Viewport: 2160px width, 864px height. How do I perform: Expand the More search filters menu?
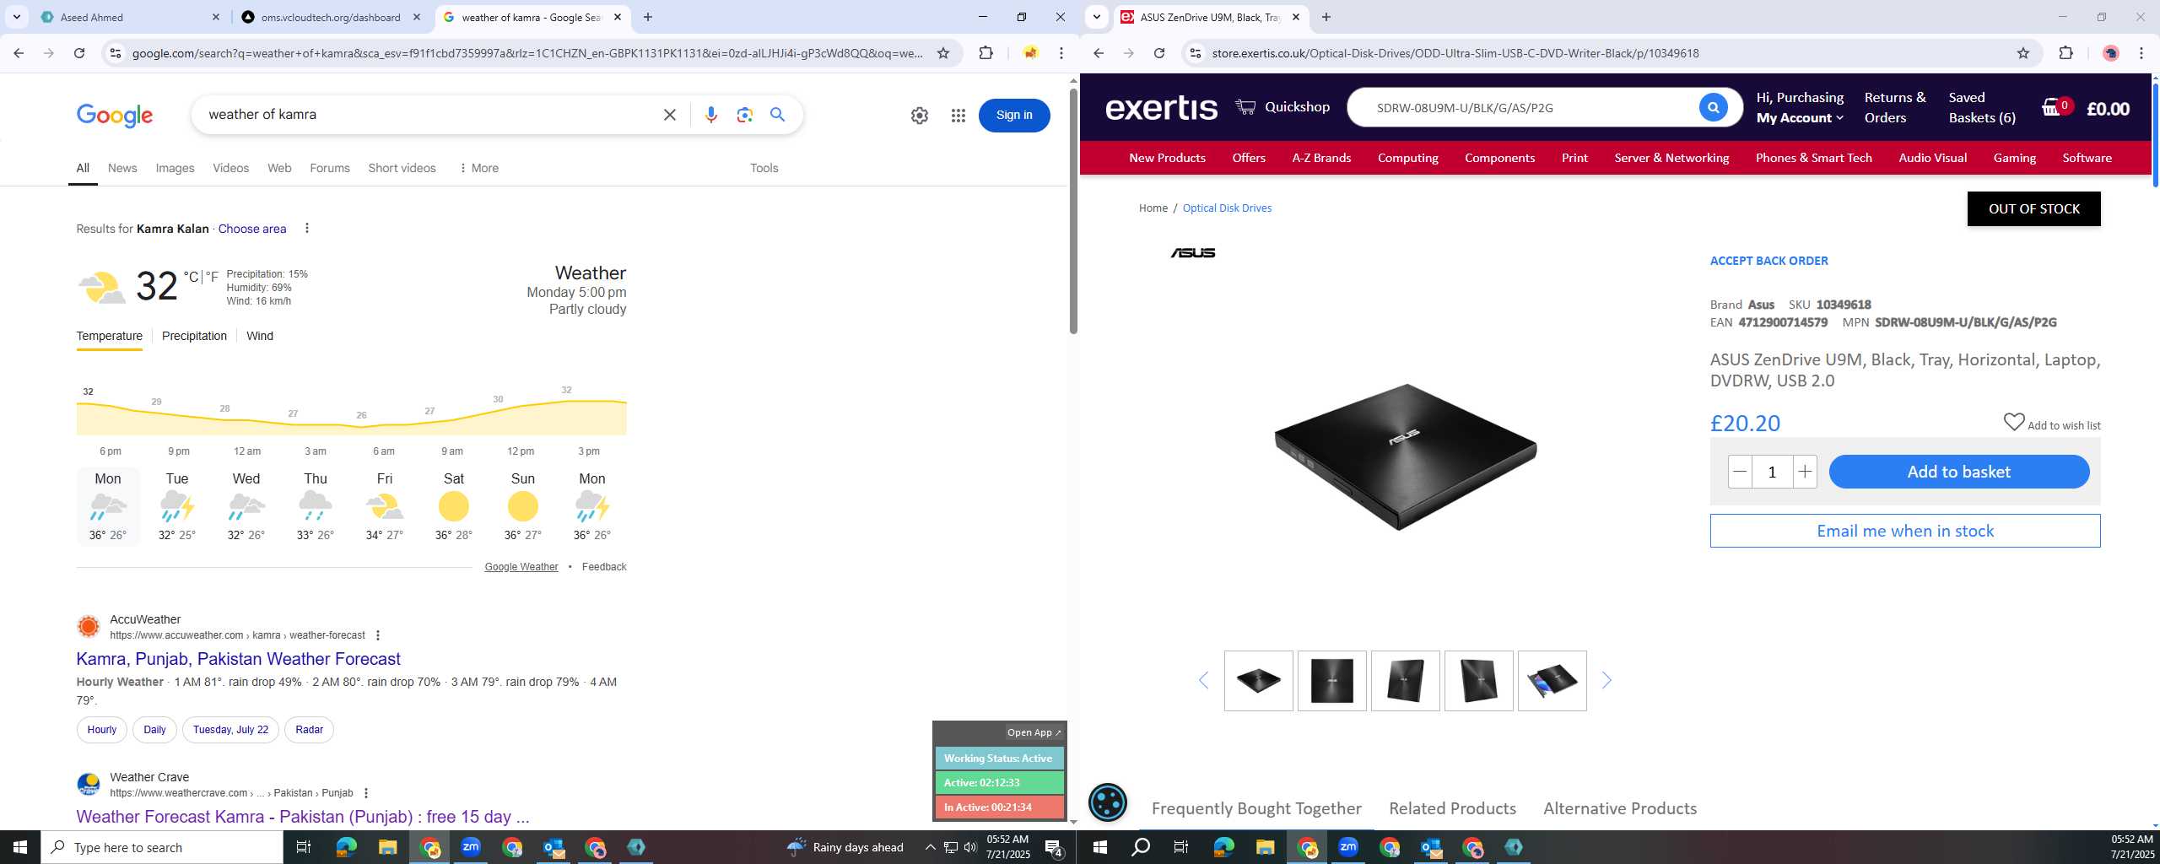[x=479, y=168]
